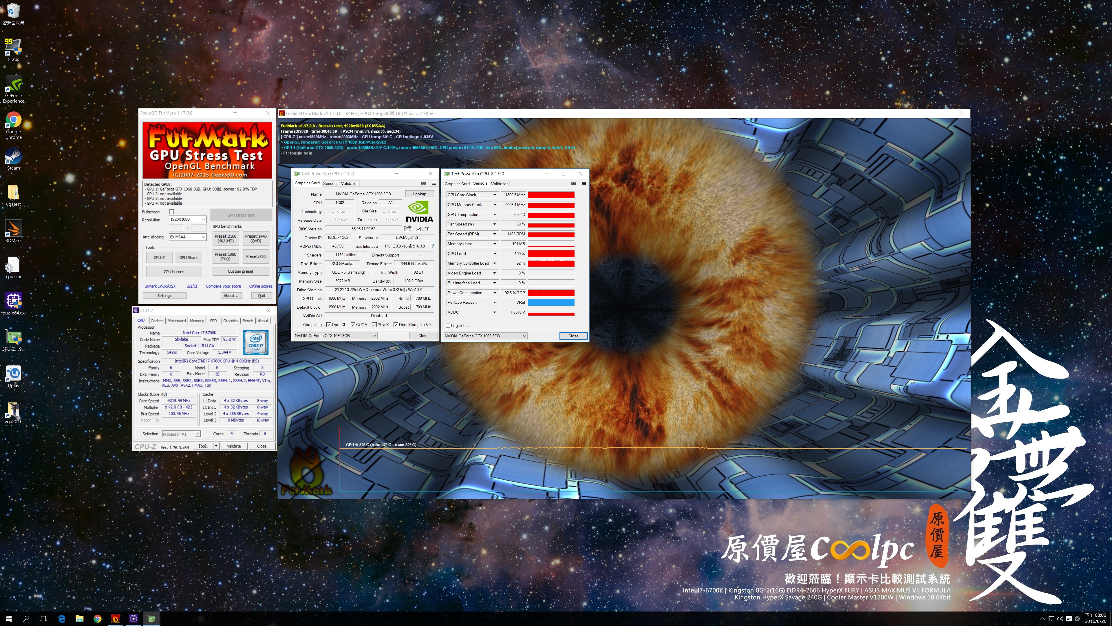Expand the GPU Core Clock sensor dropdown
The width and height of the screenshot is (1112, 626).
click(494, 195)
